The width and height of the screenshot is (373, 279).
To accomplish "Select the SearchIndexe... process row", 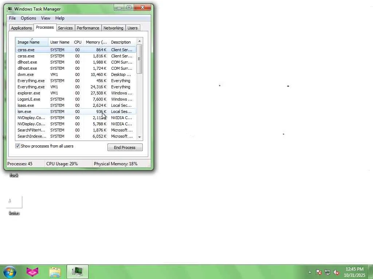I will [76, 136].
